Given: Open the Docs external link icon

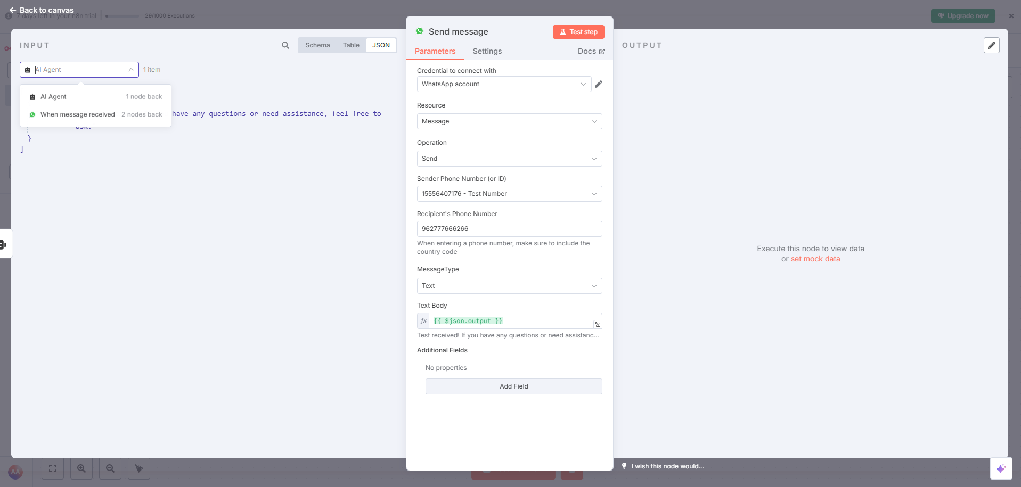Looking at the screenshot, I should pyautogui.click(x=602, y=52).
